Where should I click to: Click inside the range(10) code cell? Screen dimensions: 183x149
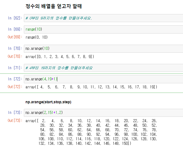(x=103, y=29)
